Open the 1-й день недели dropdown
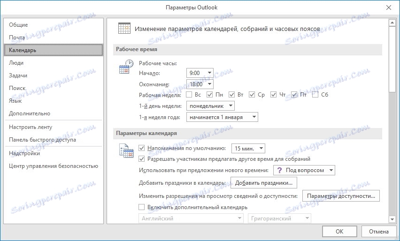400x241 pixels. tap(210, 105)
